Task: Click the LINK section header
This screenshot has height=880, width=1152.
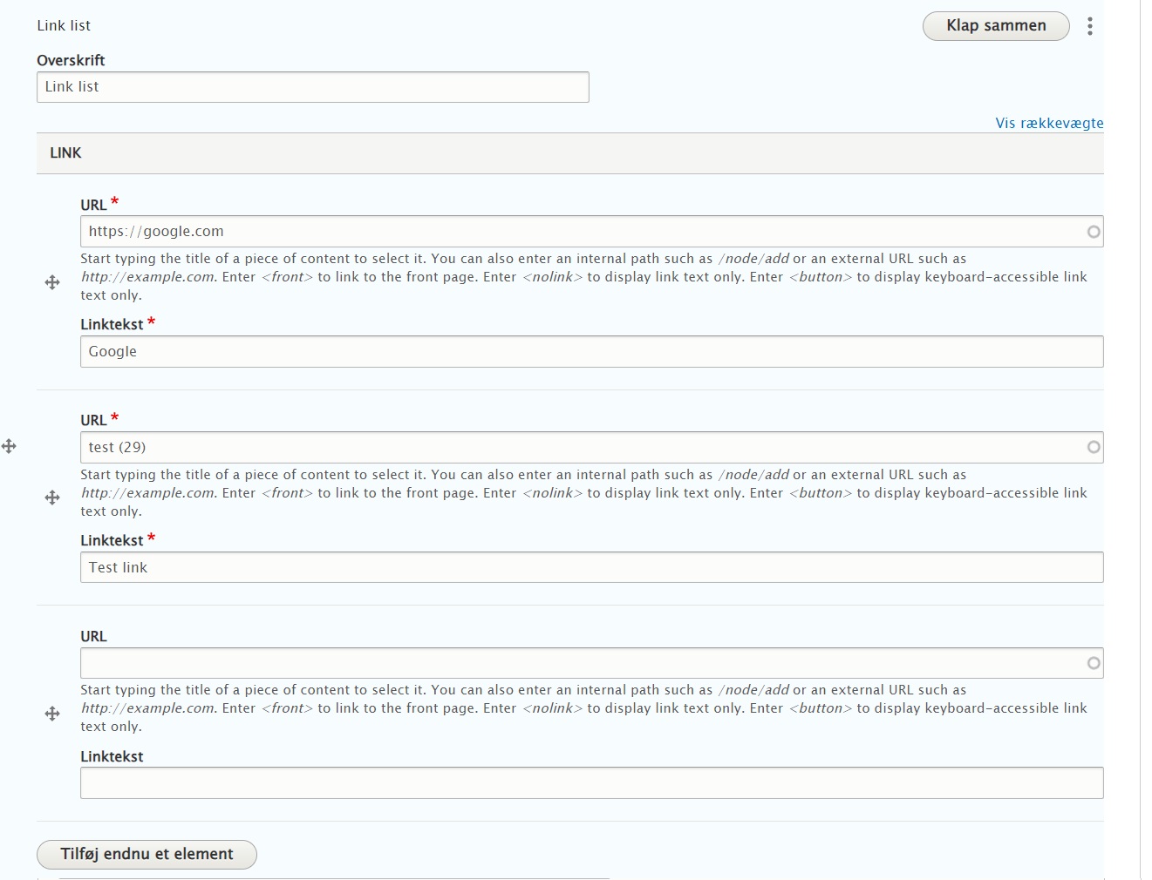Action: coord(65,152)
